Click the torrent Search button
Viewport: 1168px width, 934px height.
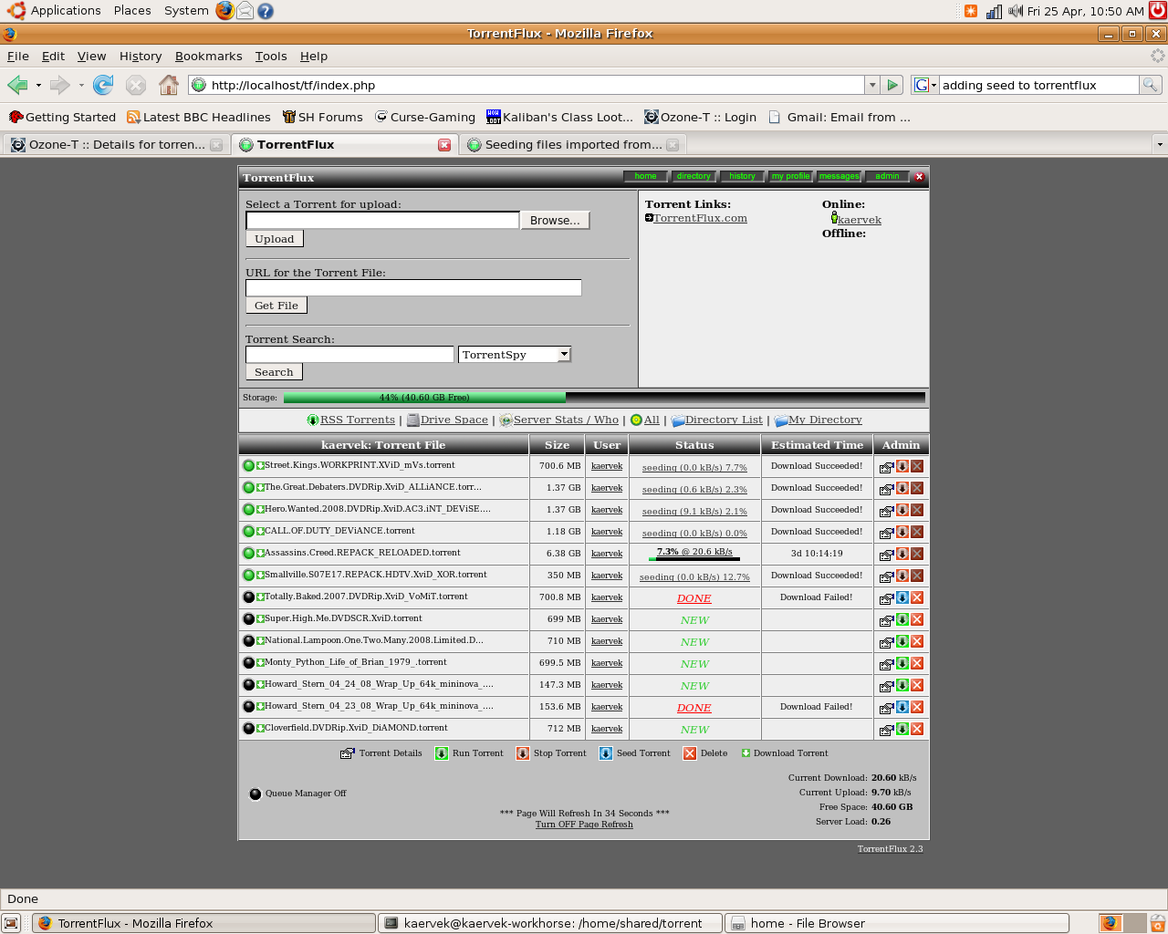[274, 372]
